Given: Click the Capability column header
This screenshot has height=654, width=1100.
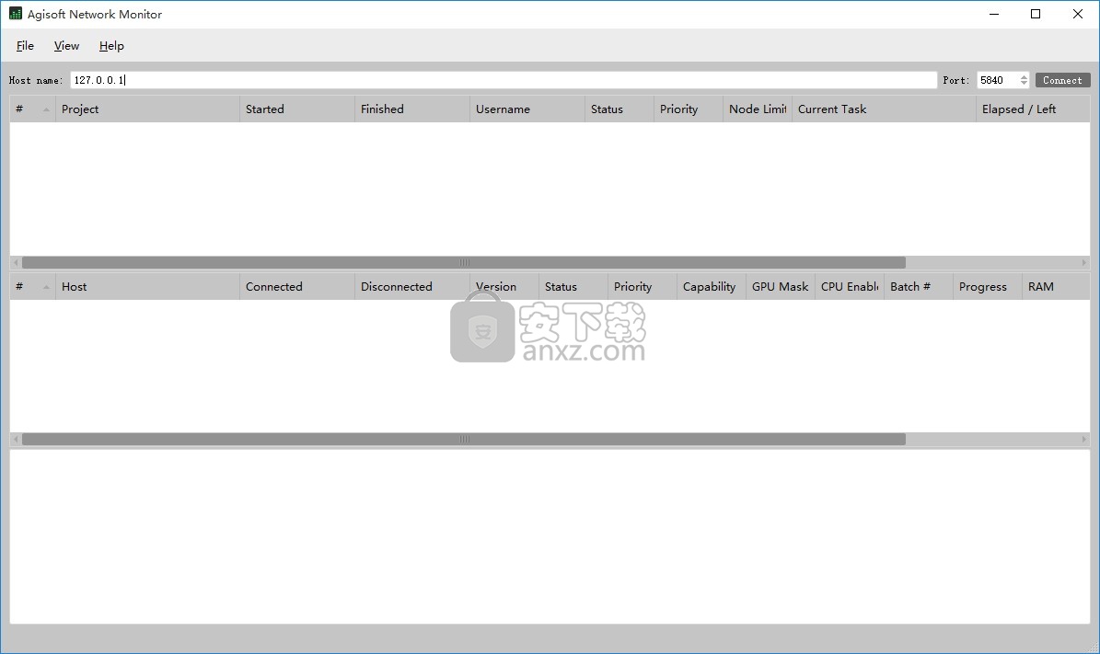Looking at the screenshot, I should (x=712, y=287).
